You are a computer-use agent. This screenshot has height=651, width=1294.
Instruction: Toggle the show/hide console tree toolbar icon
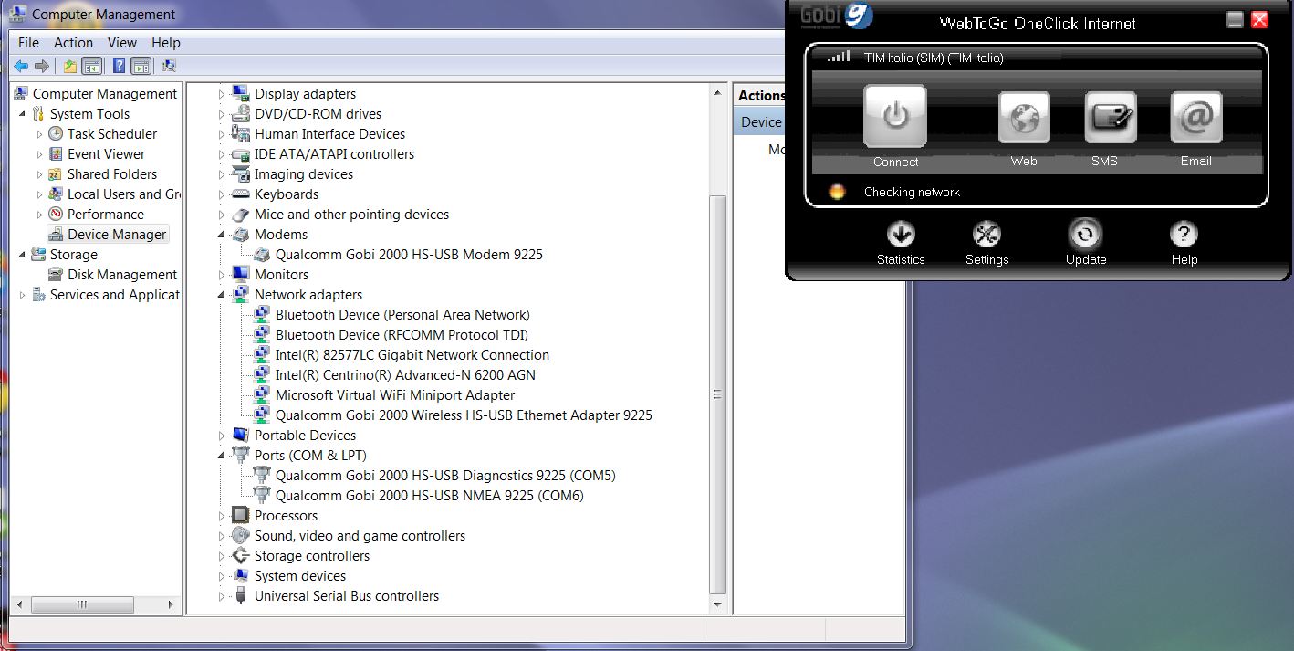[91, 66]
